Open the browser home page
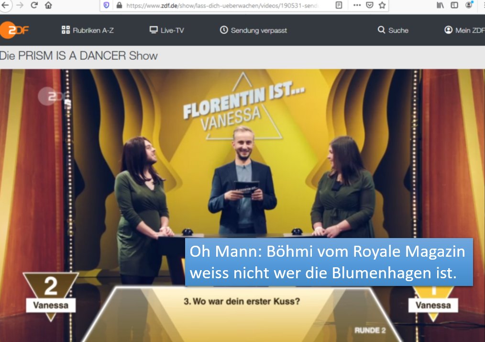Screen dimensions: 485x342 (x=48, y=5)
